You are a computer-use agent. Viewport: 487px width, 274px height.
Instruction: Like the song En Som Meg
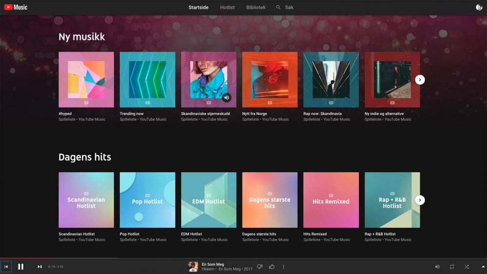coord(272,267)
